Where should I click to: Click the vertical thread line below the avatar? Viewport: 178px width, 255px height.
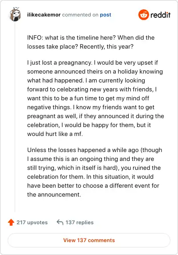point(15,117)
